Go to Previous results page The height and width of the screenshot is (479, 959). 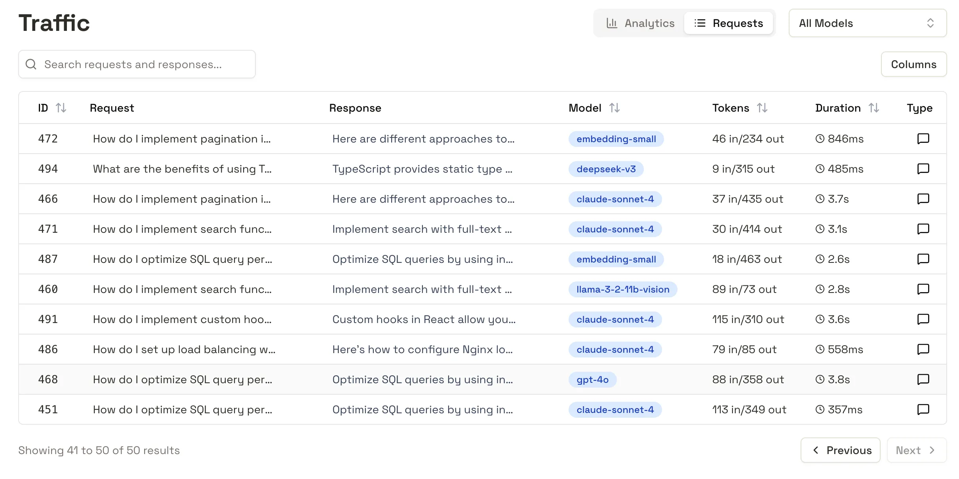[840, 450]
